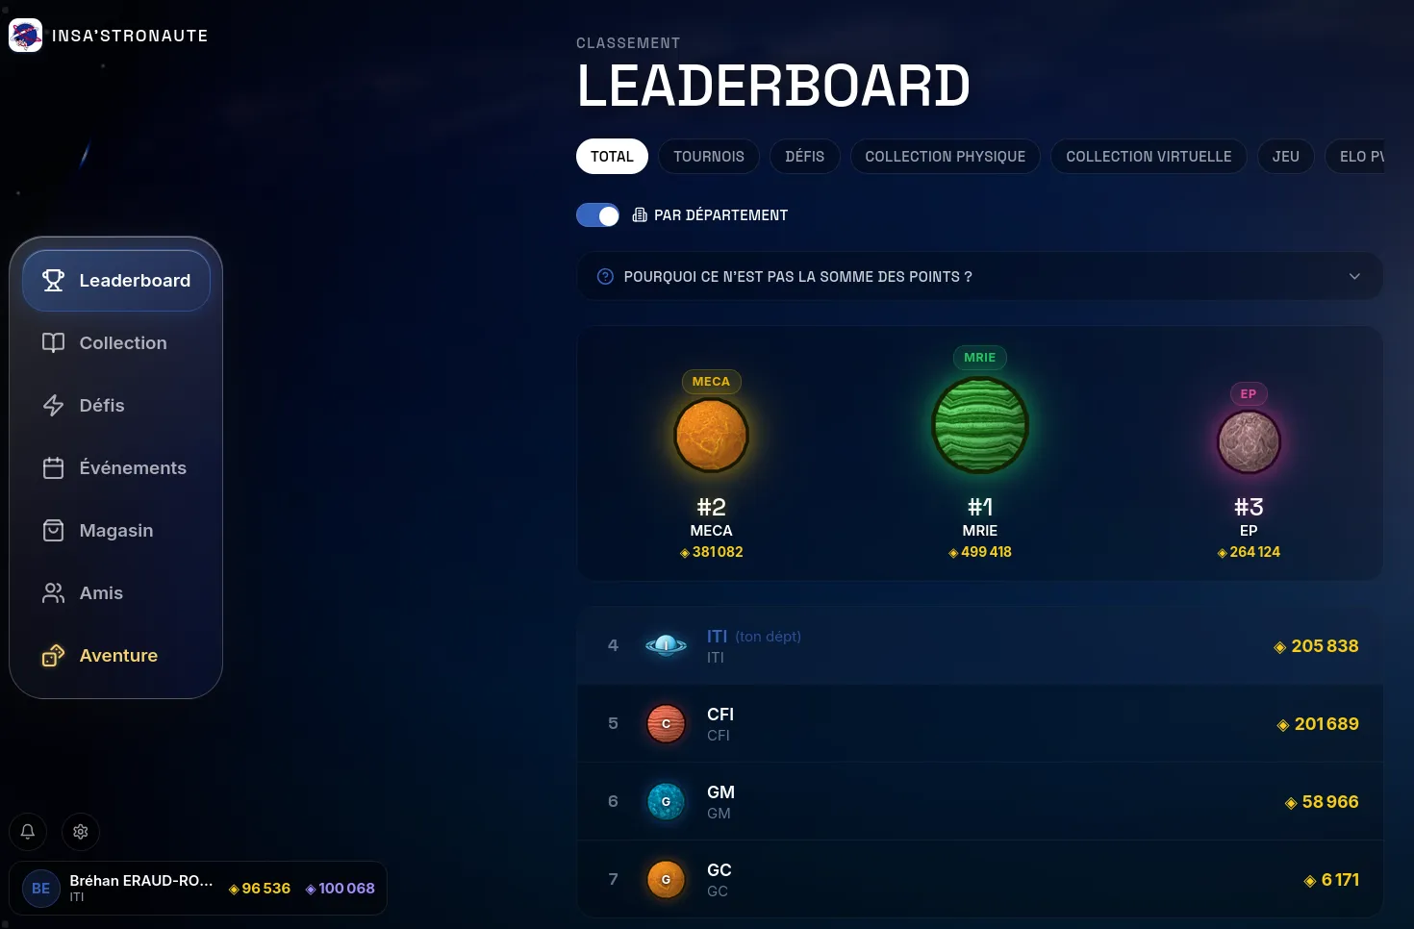1414x929 pixels.
Task: Click the Événements calendar icon
Action: [x=54, y=467]
